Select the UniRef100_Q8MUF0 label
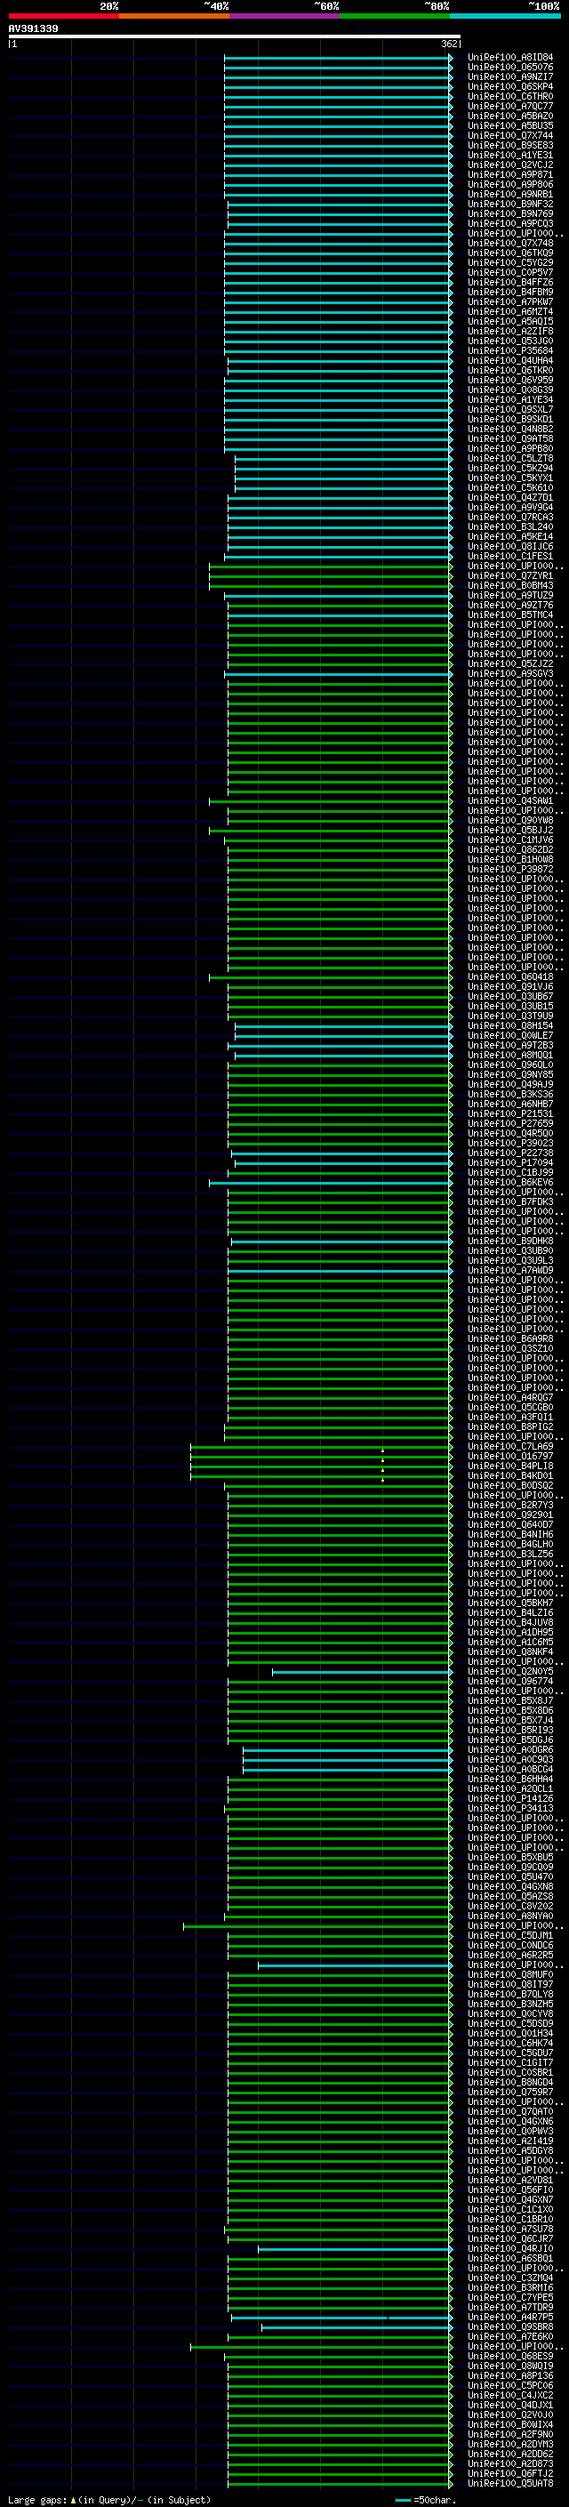Viewport: 569px width, 2507px height. click(x=510, y=1974)
